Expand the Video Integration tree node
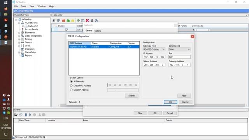The width and height of the screenshot is (249, 140). (19, 36)
